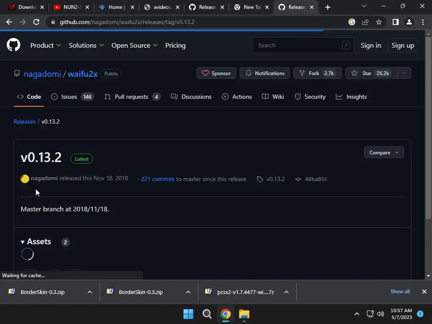Viewport: 432px width, 324px height.
Task: Go back with browser back arrow
Action: pyautogui.click(x=9, y=22)
